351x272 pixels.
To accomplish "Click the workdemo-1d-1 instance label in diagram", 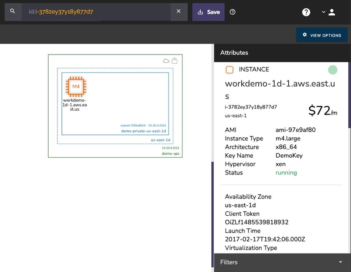I will pyautogui.click(x=75, y=105).
